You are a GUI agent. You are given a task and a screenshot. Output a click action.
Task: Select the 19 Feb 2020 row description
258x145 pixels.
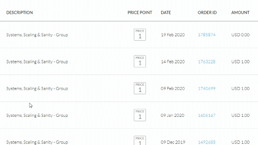37,35
